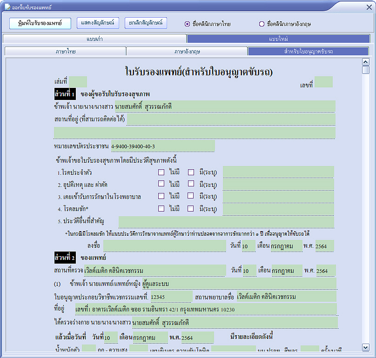
Task: Open the driving license certificate tab
Action: (x=309, y=51)
